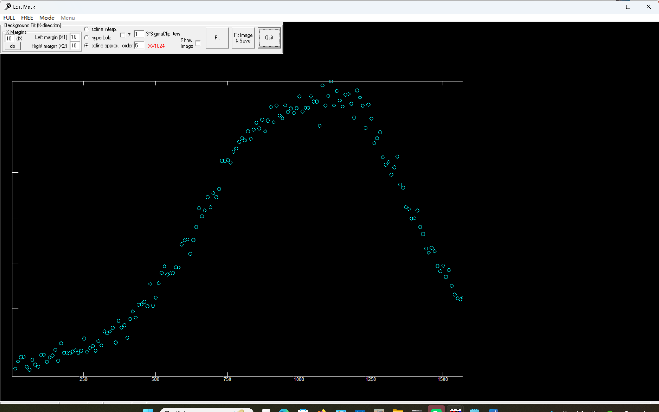Tick the checkbox labeled 7
659x412 pixels.
point(122,35)
